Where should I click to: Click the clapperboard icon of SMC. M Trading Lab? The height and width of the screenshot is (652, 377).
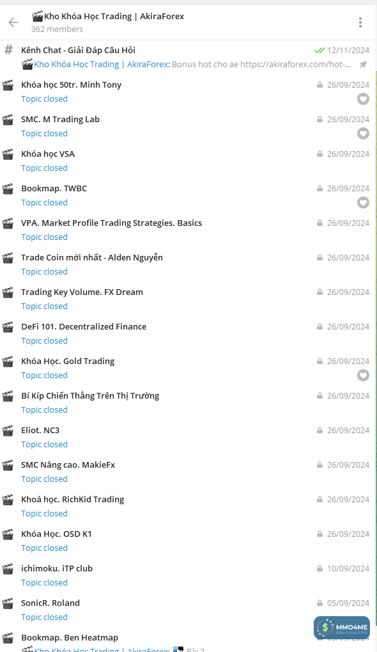tap(8, 119)
